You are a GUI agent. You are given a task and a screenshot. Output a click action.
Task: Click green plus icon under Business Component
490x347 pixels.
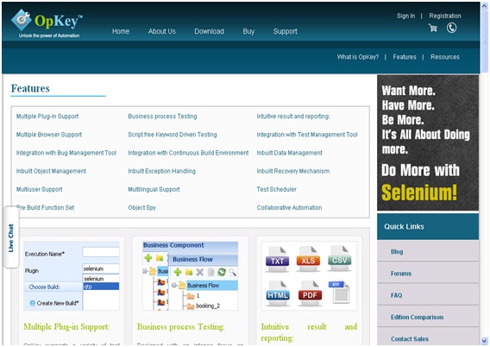click(148, 258)
